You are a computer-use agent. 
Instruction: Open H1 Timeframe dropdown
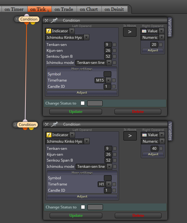[x=109, y=184]
